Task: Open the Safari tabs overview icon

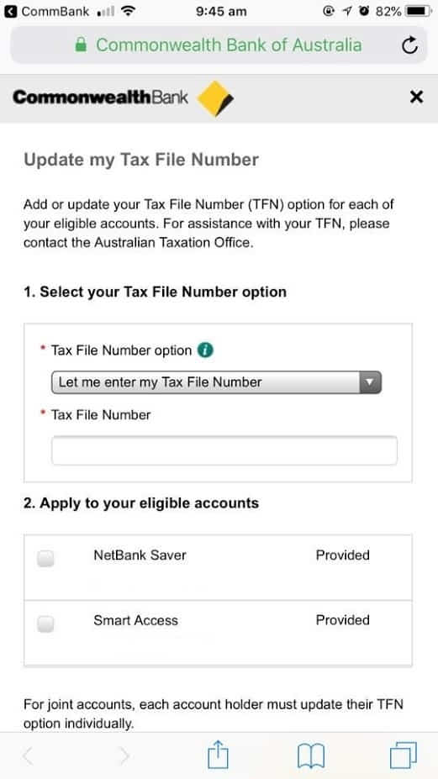Action: click(x=404, y=755)
